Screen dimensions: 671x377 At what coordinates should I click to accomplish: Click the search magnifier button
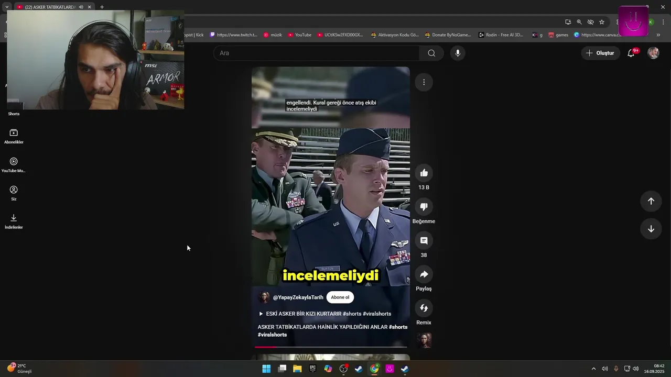tap(431, 53)
